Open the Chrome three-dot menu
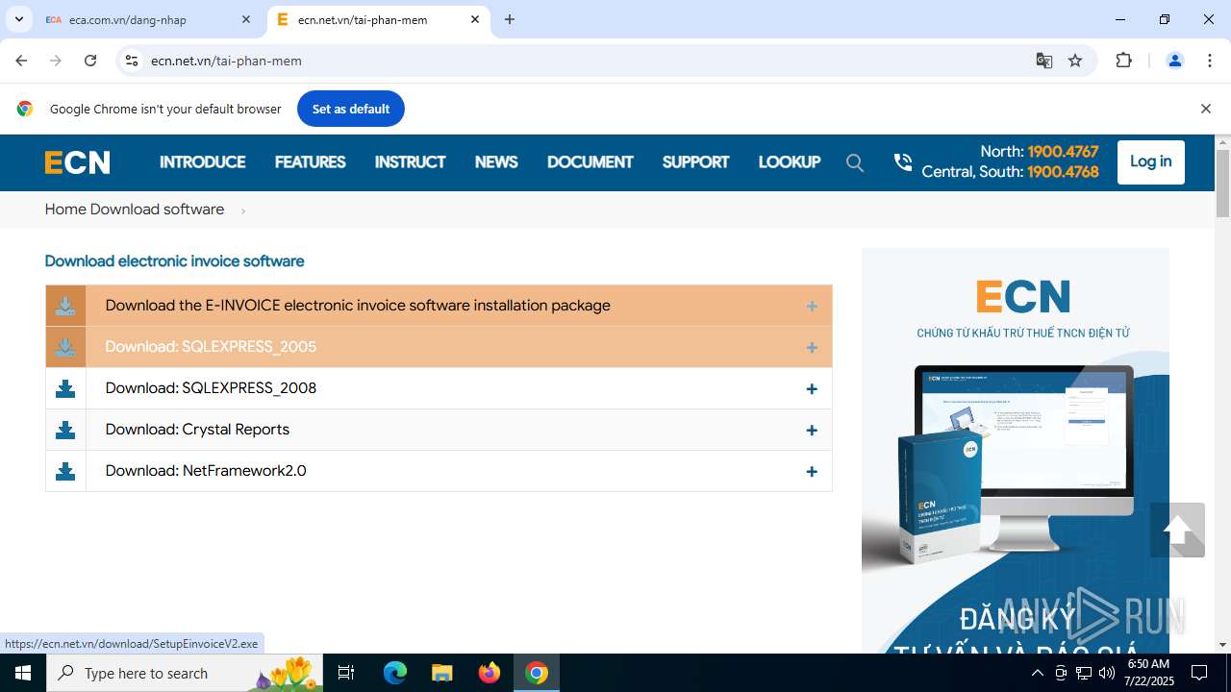This screenshot has width=1231, height=692. (x=1210, y=61)
